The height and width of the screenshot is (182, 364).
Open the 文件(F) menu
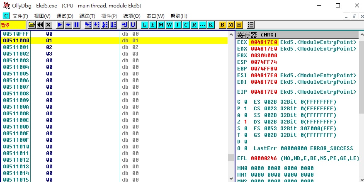click(20, 16)
